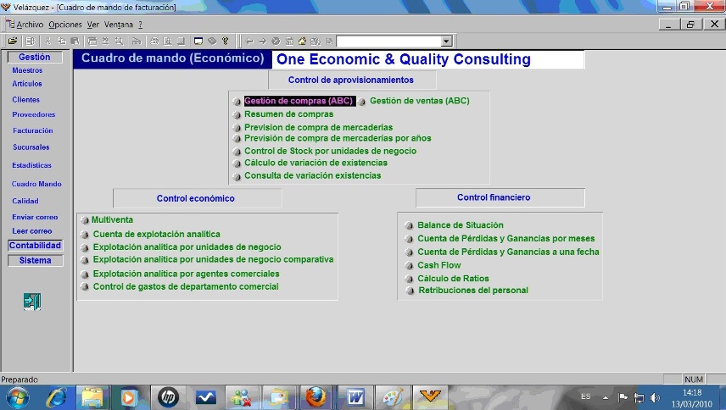Open the HP taskbar icon
Viewport: 726px width, 410px height.
[x=168, y=397]
